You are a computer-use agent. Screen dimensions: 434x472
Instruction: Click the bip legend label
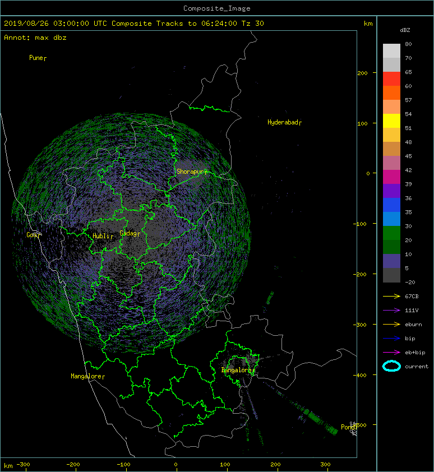410,339
